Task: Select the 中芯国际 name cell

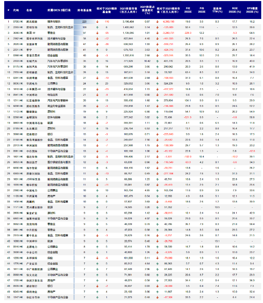Action: tap(32, 151)
